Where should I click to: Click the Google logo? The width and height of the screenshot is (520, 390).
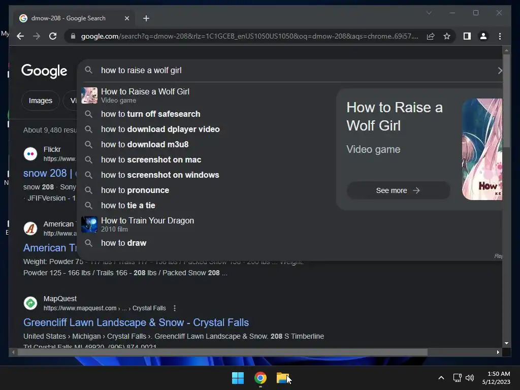coord(44,71)
